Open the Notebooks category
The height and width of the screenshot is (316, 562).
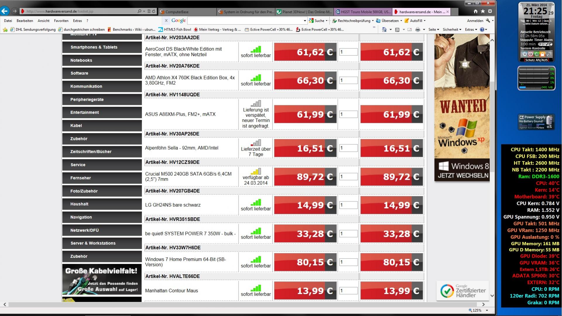click(102, 60)
